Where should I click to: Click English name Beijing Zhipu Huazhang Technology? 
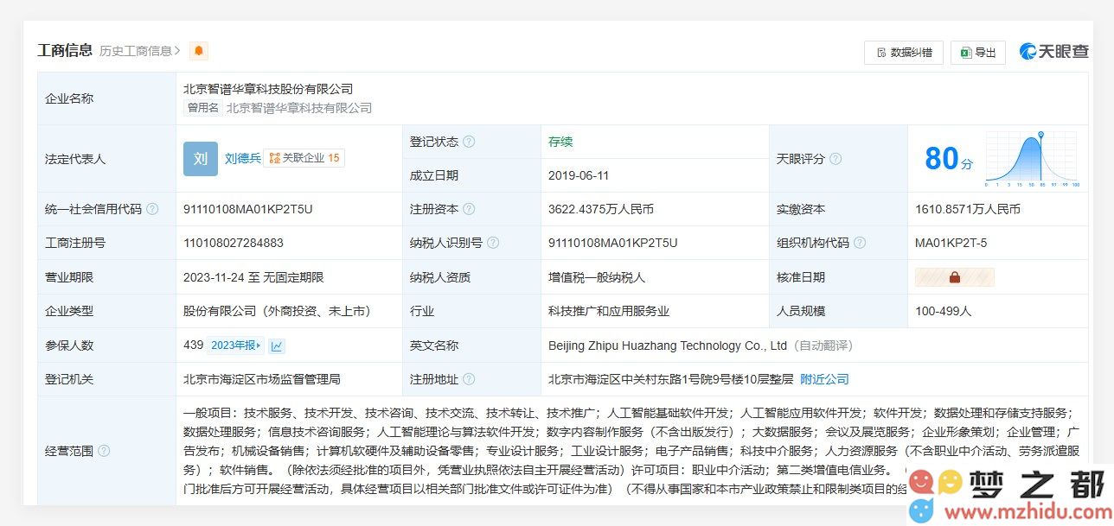(668, 345)
